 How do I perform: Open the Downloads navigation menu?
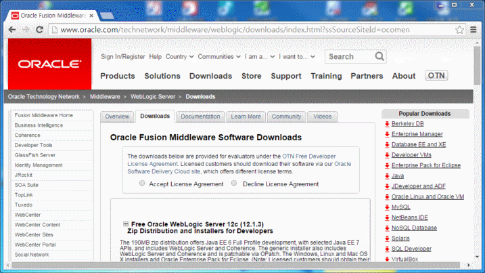pos(210,76)
